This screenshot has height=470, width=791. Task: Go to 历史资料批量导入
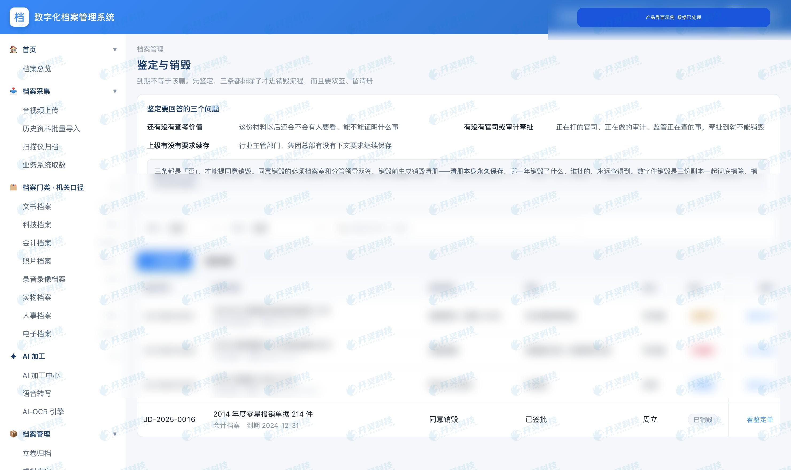pyautogui.click(x=51, y=129)
